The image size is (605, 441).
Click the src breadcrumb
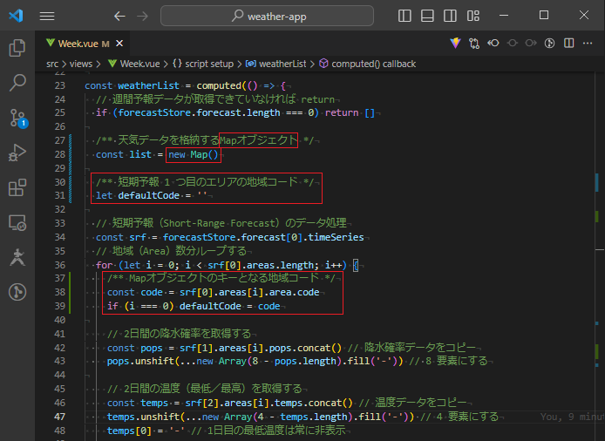pos(52,64)
